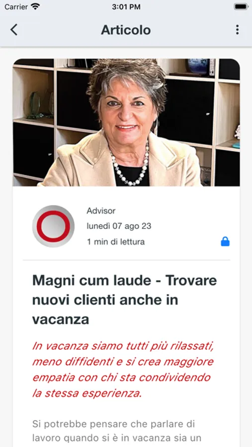Tap the Wi-Fi signal icon in status bar
Viewport: 252px width, 447px height.
(x=35, y=6)
